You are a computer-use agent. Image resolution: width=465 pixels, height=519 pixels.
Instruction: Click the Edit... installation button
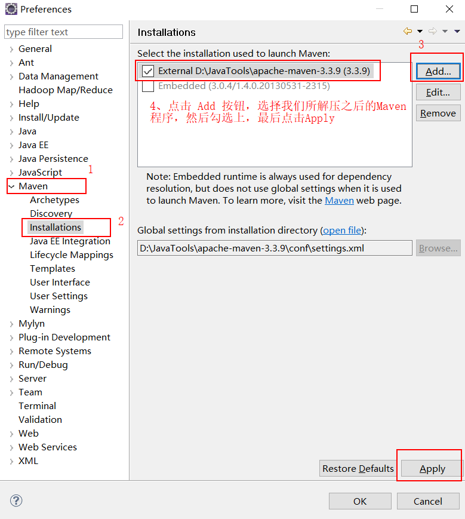click(438, 92)
